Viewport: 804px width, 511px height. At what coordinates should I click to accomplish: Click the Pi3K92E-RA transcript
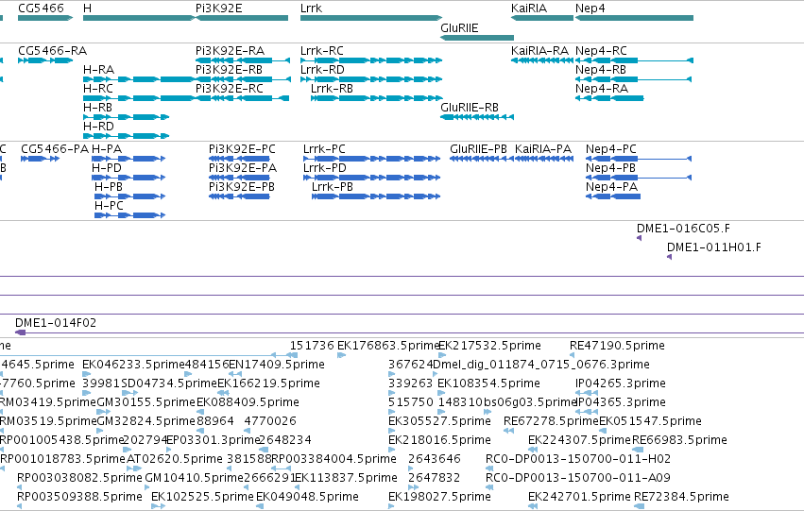point(243,60)
